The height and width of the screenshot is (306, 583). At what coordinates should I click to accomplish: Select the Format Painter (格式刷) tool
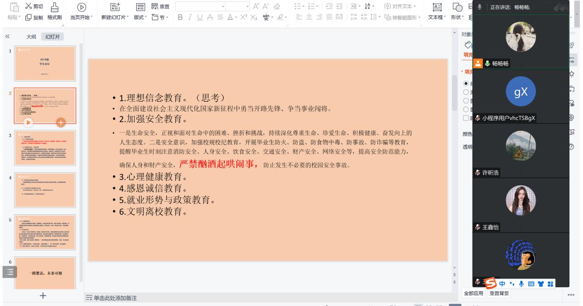(54, 11)
